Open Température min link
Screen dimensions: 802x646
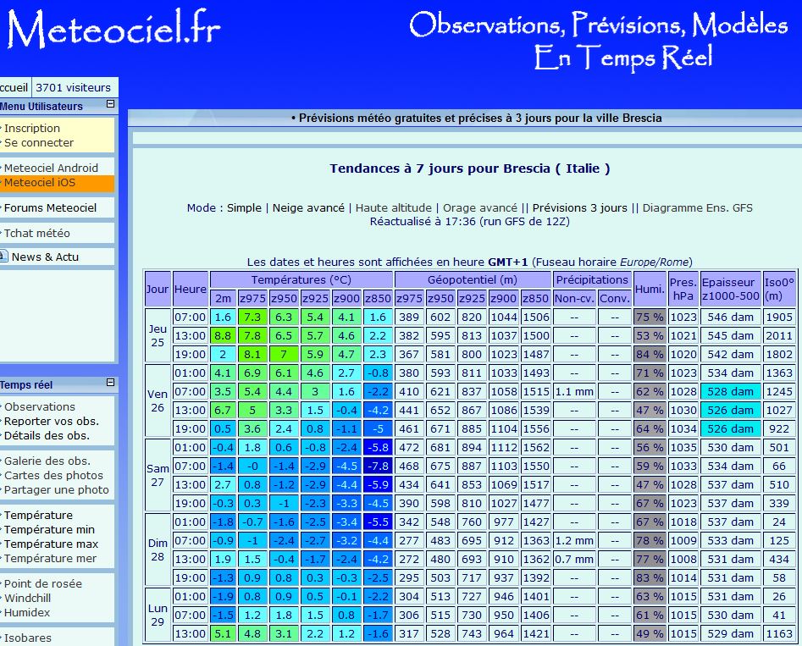[49, 529]
